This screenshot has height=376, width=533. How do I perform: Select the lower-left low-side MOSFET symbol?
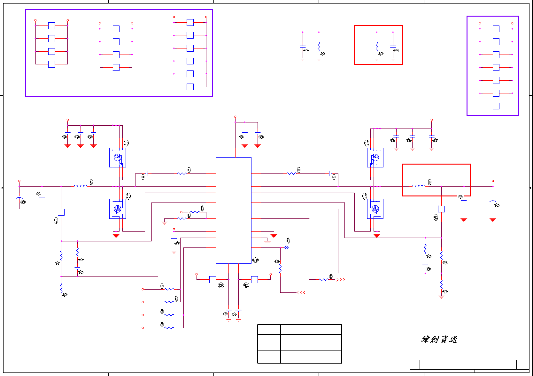(x=118, y=209)
